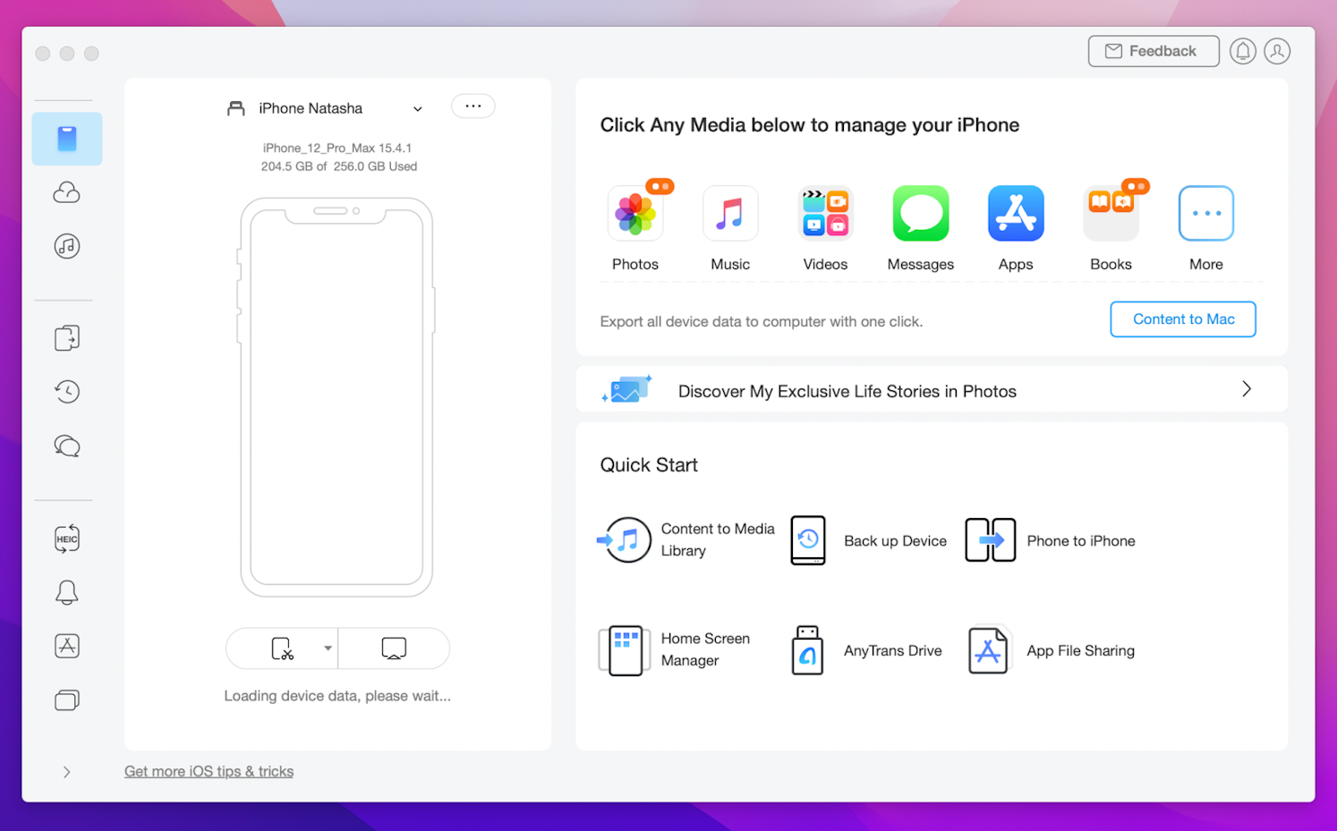Select the HEIC converter in sidebar
This screenshot has width=1337, height=831.
[67, 538]
